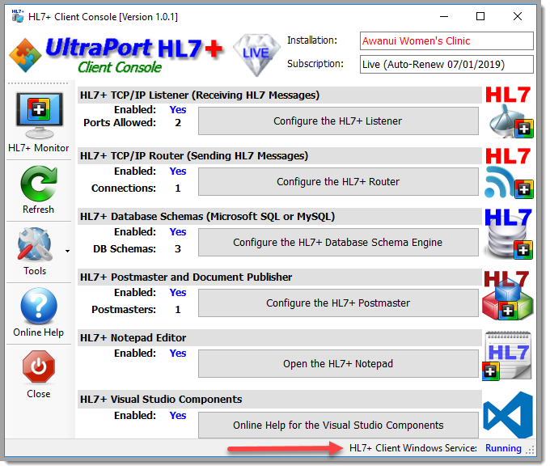Click the Subscription status field
This screenshot has width=550, height=470.
pyautogui.click(x=446, y=65)
